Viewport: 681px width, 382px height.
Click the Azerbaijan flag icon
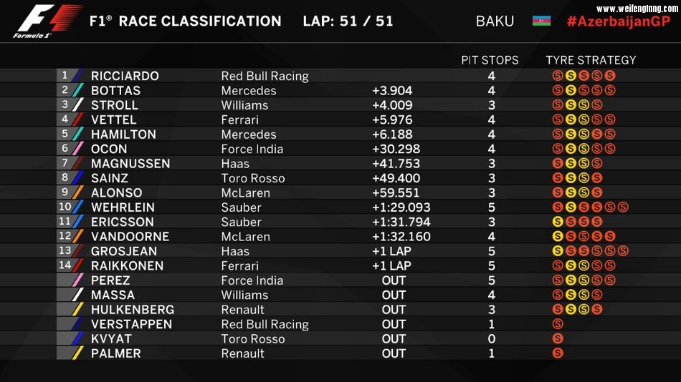click(x=541, y=21)
